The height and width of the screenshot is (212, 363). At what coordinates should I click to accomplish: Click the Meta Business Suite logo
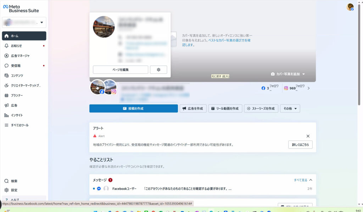point(21,9)
